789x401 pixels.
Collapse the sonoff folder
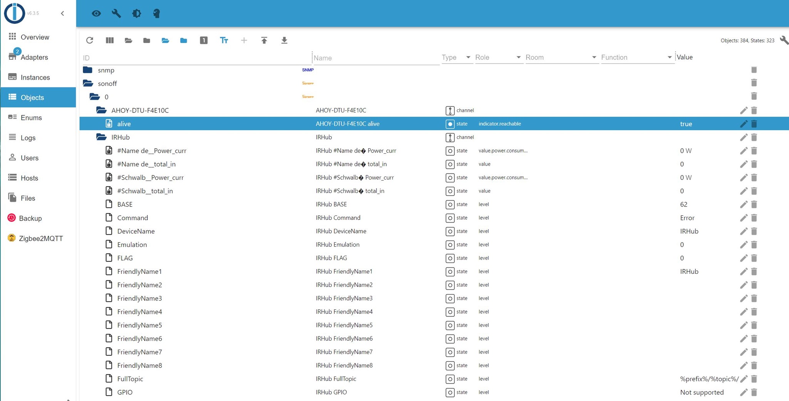[88, 83]
